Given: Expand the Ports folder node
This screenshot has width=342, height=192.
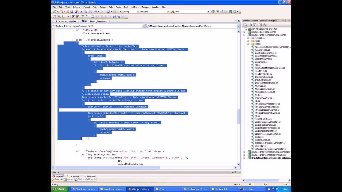Looking at the screenshot, I should tap(248, 41).
